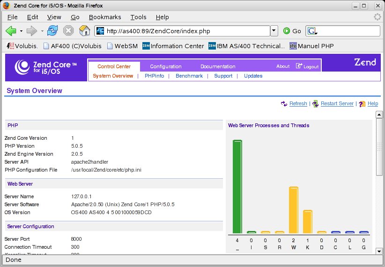
Task: Click the Zend brand logo in the header
Action: 365,62
